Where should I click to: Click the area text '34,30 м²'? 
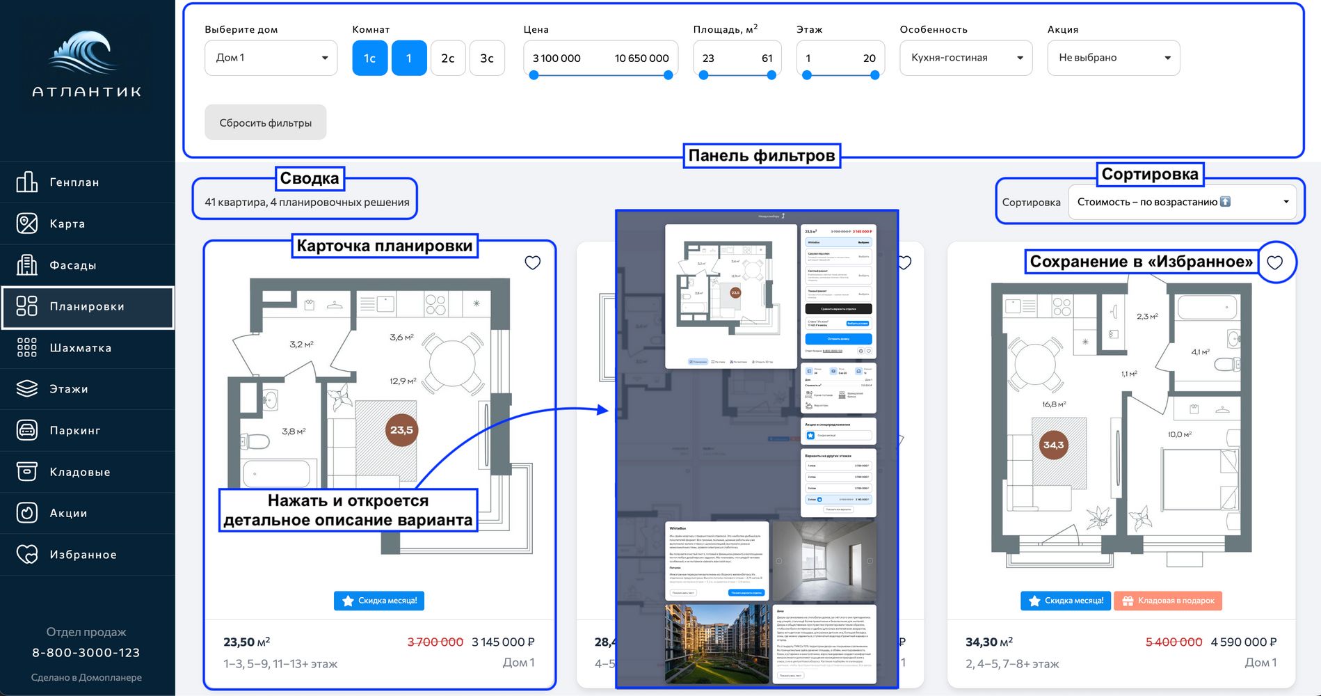(x=989, y=642)
